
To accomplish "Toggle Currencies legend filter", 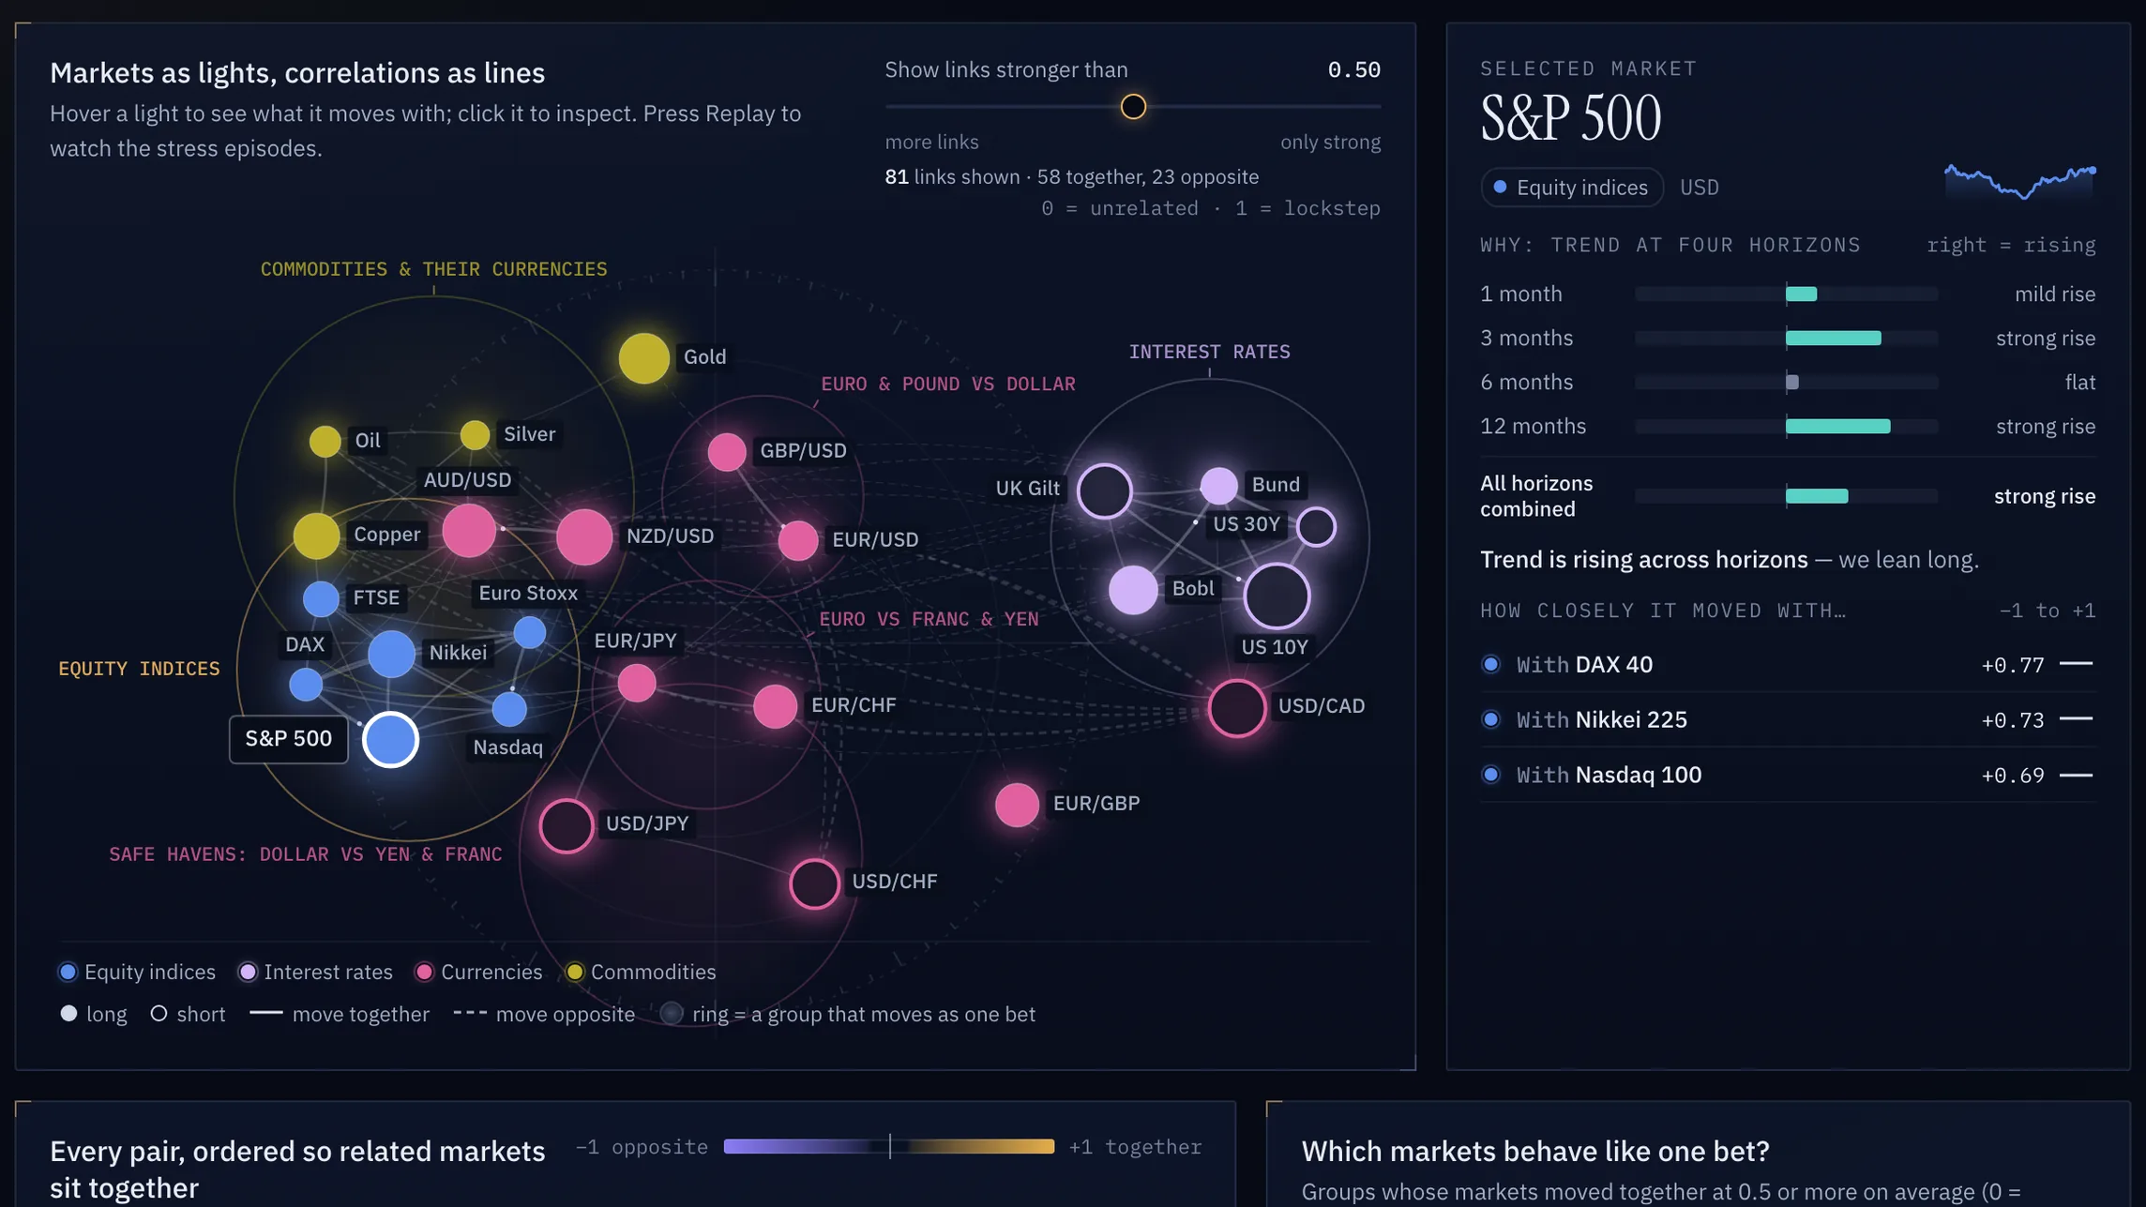I will (479, 972).
